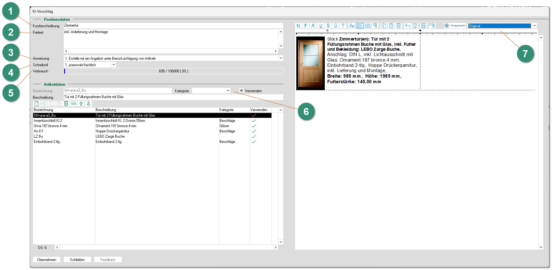
Task: Apply italic with the K formatting icon
Action: click(x=313, y=26)
